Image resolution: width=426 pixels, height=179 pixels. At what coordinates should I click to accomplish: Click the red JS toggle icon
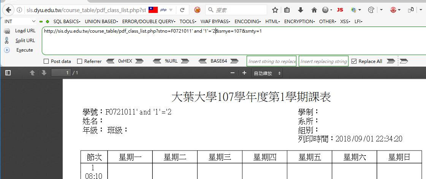click(340, 10)
